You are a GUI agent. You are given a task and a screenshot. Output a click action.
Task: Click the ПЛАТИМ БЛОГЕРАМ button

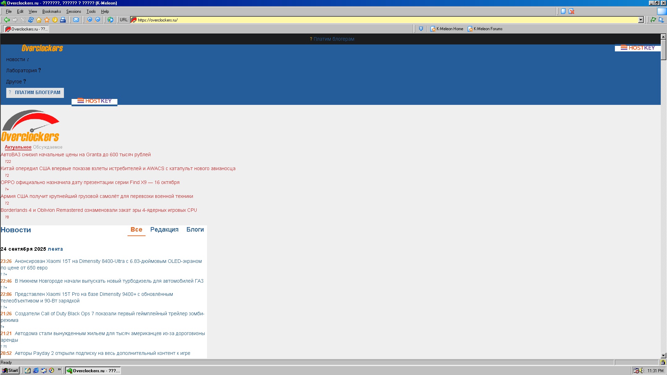coord(35,93)
